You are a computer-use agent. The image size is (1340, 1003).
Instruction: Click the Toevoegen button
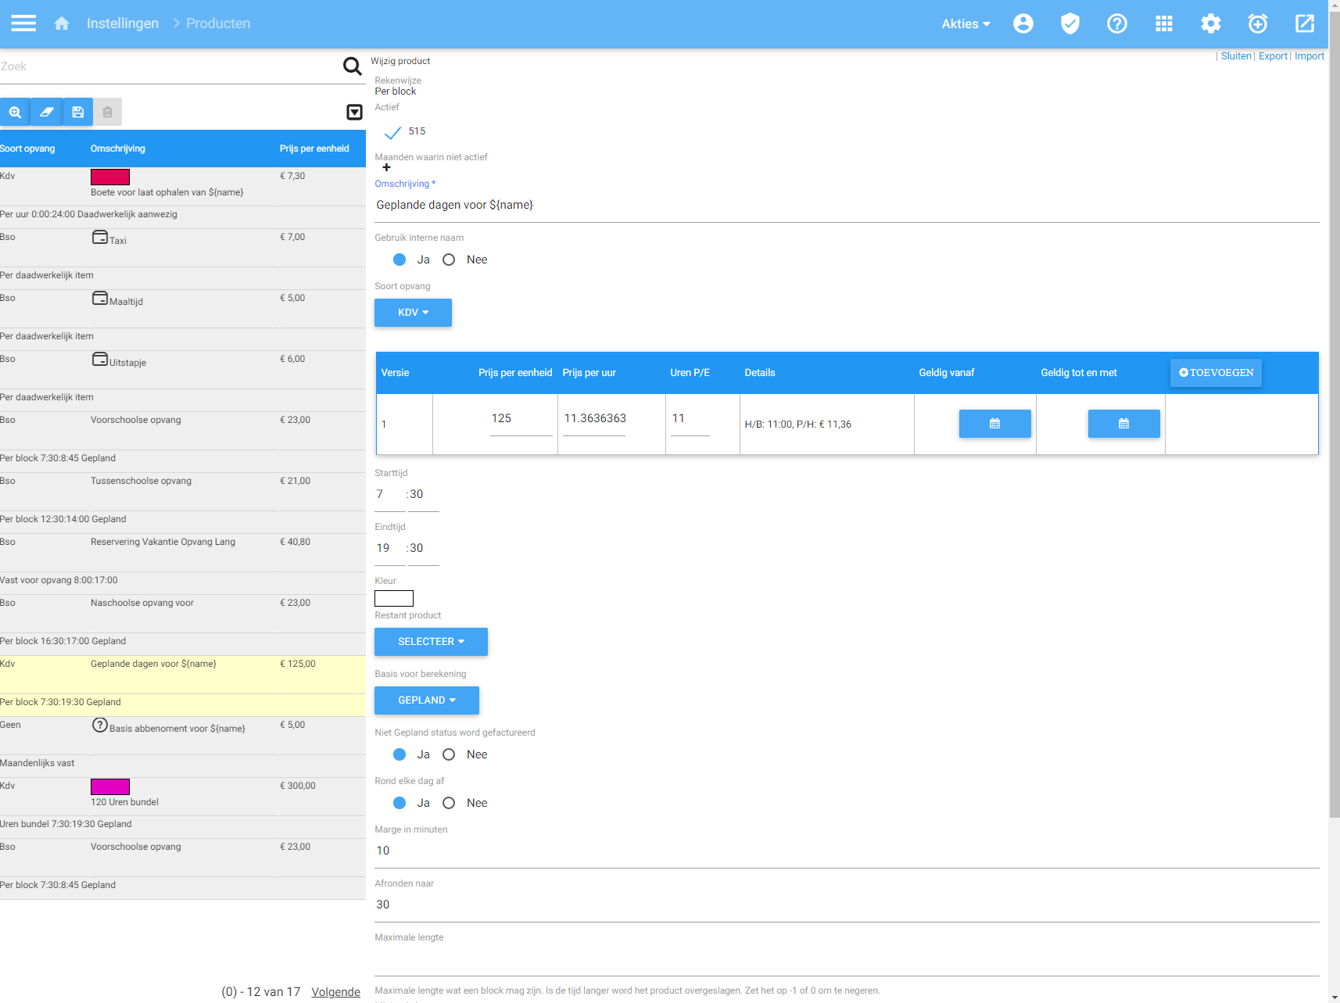click(1215, 373)
